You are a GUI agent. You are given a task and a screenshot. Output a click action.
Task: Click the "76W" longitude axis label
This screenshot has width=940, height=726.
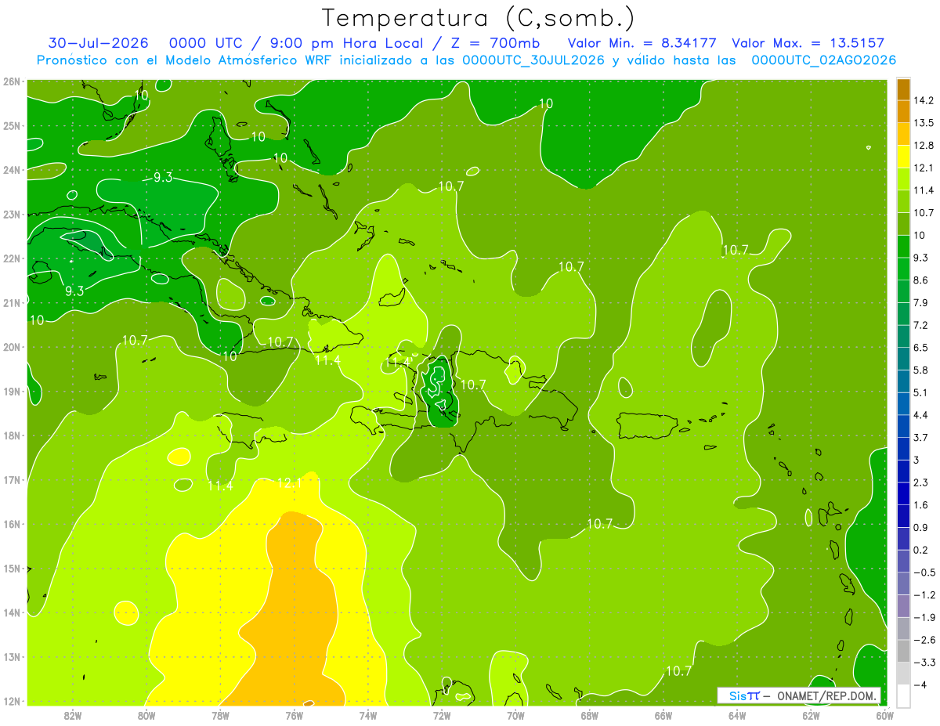click(x=294, y=714)
